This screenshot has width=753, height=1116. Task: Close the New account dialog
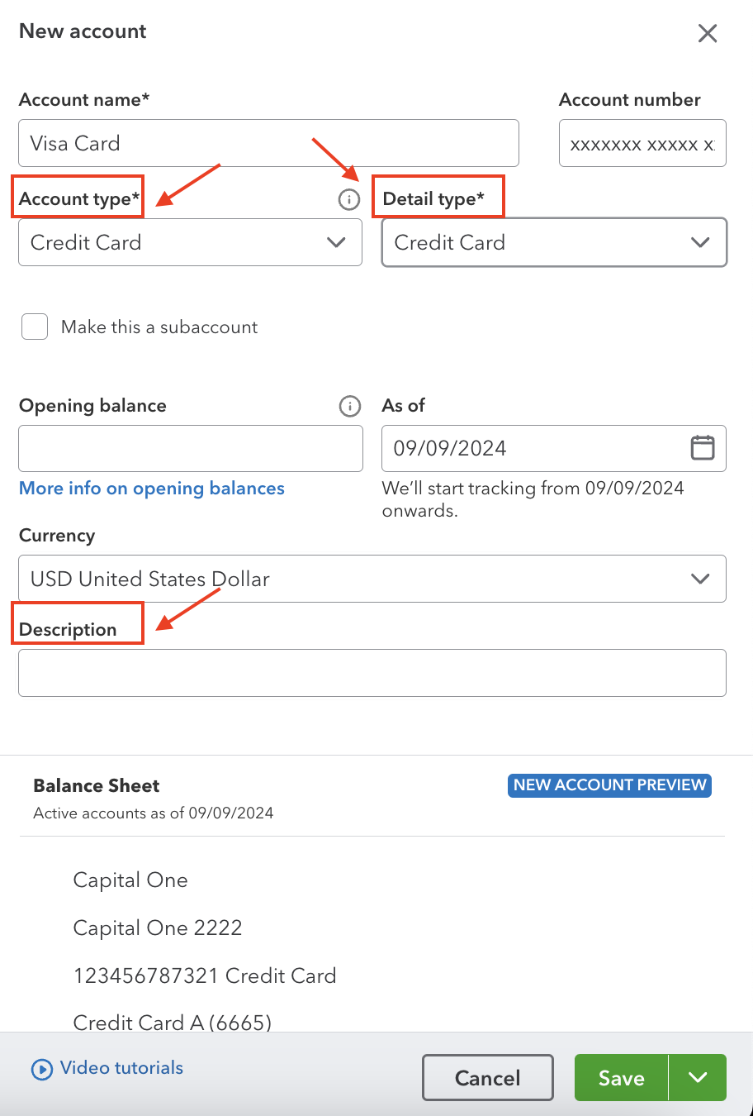coord(708,33)
